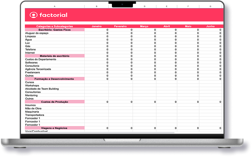Select column B header
The image size is (252, 157).
click(96, 6)
